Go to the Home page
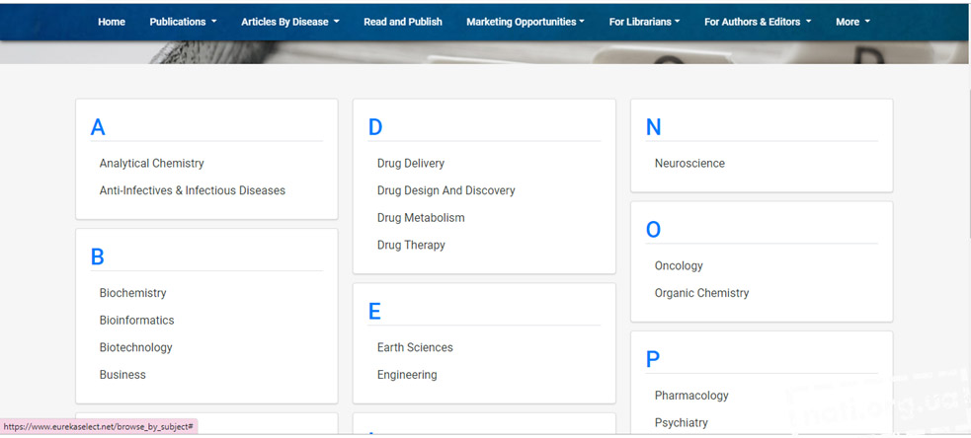The height and width of the screenshot is (438, 971). point(112,22)
